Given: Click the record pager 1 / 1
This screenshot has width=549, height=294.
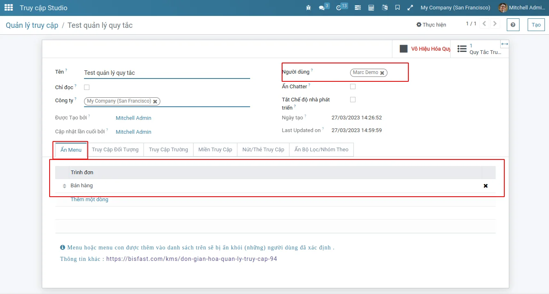Looking at the screenshot, I should pos(471,24).
